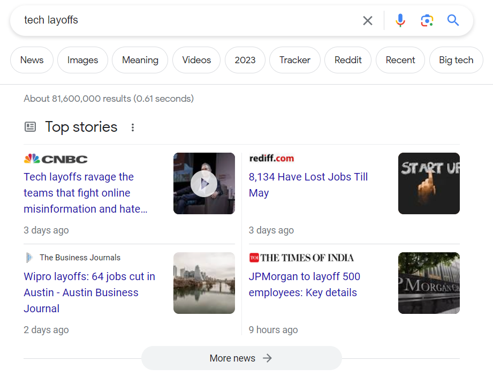Select the Tracker filter chip
Image resolution: width=493 pixels, height=376 pixels.
click(295, 60)
